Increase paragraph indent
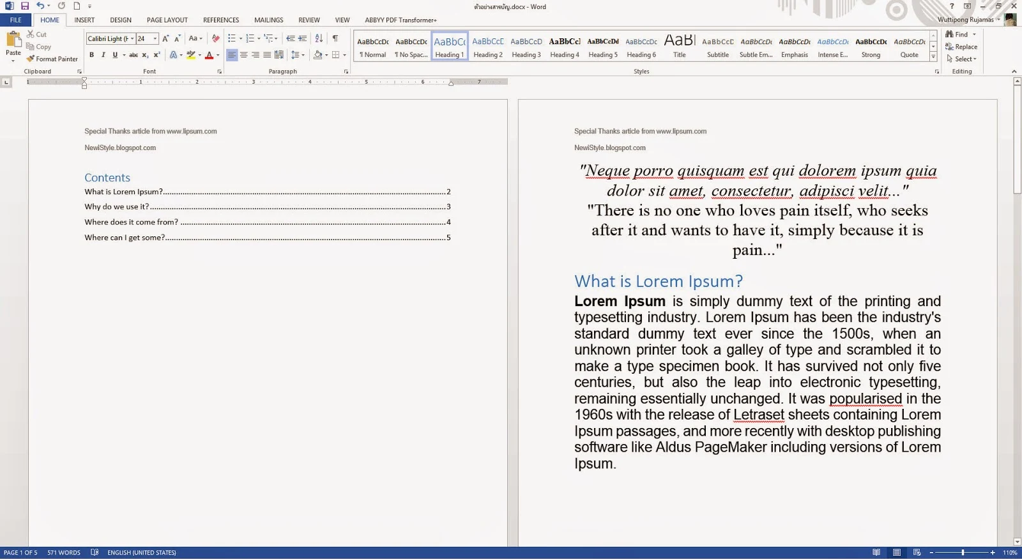The image size is (1022, 559). (303, 38)
